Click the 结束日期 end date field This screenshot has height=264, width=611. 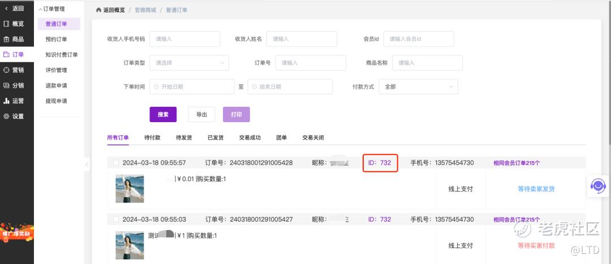(x=290, y=87)
